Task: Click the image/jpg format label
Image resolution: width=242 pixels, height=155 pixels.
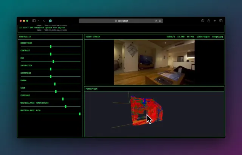Action: (x=217, y=37)
